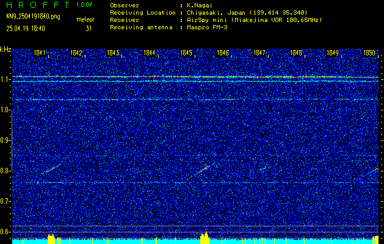The height and width of the screenshot is (244, 384).
Task: Select the meteor count value 31
Action: 89,29
